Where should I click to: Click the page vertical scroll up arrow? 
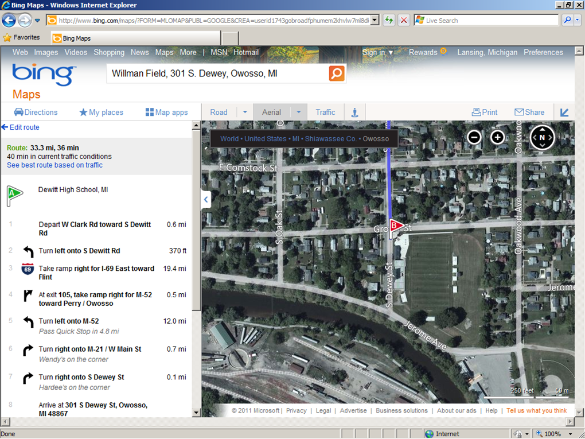click(579, 50)
